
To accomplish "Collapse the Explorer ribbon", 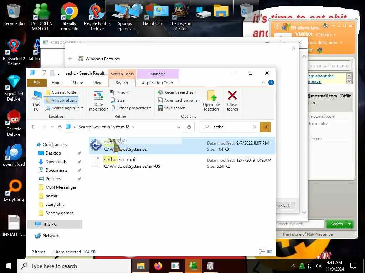I will tap(263, 82).
